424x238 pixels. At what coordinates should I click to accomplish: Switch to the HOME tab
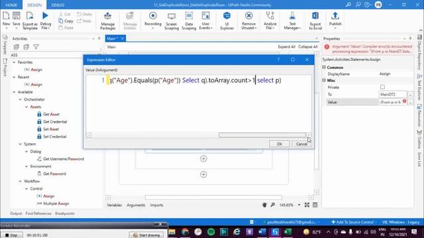tap(11, 5)
